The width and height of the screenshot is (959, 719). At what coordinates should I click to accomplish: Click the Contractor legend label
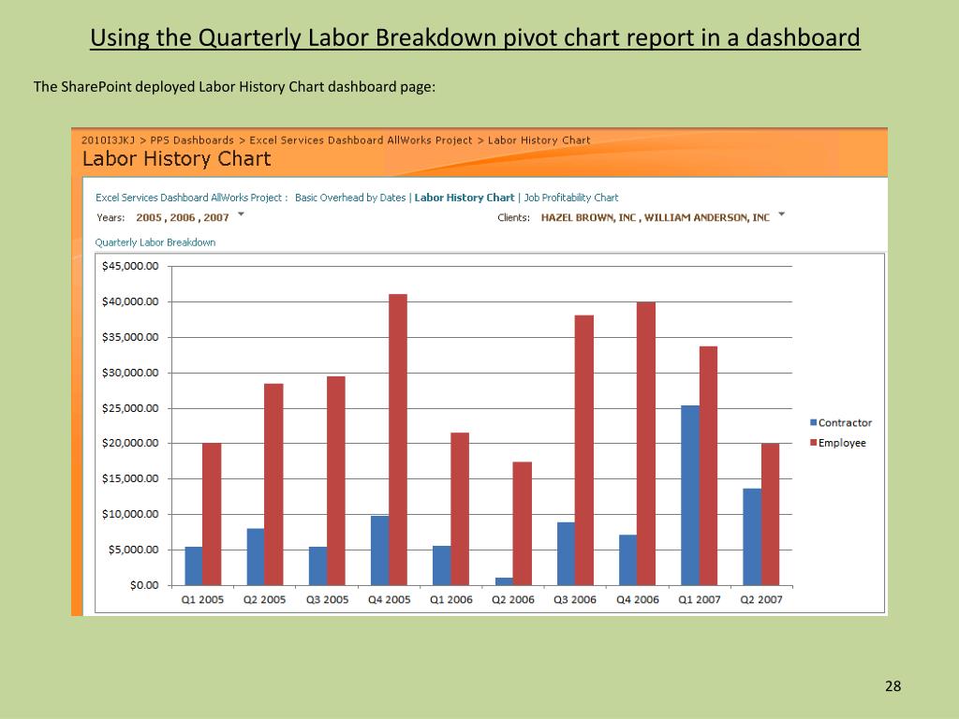(845, 423)
